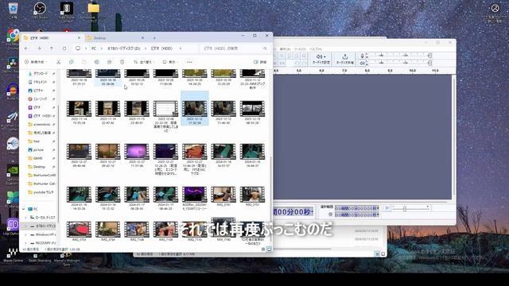Add a new Explorer tab with the plus icon
509x286 pixels.
tap(154, 38)
